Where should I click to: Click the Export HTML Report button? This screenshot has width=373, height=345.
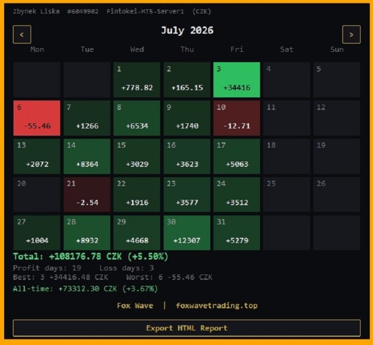[187, 328]
